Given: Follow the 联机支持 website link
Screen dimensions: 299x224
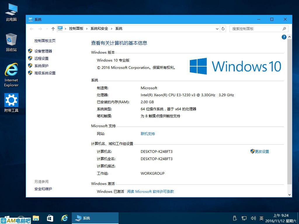Looking at the screenshot, I should tap(148, 134).
